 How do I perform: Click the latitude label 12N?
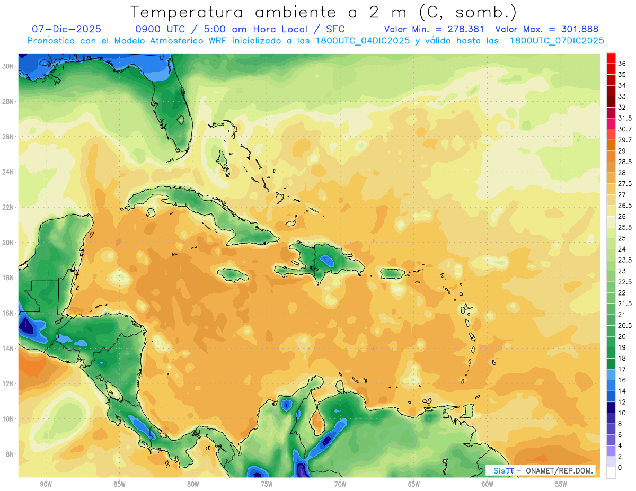[9, 383]
